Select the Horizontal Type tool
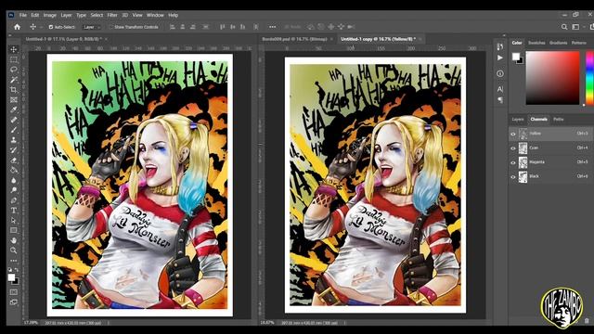The width and height of the screenshot is (594, 334). tap(14, 211)
